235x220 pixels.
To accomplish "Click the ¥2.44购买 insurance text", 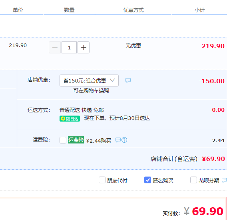I will (x=99, y=141).
